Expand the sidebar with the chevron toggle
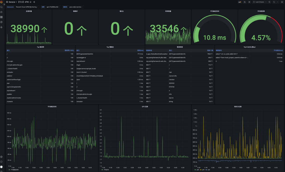Viewport: 285px width, 172px height. pyautogui.click(x=4, y=4)
